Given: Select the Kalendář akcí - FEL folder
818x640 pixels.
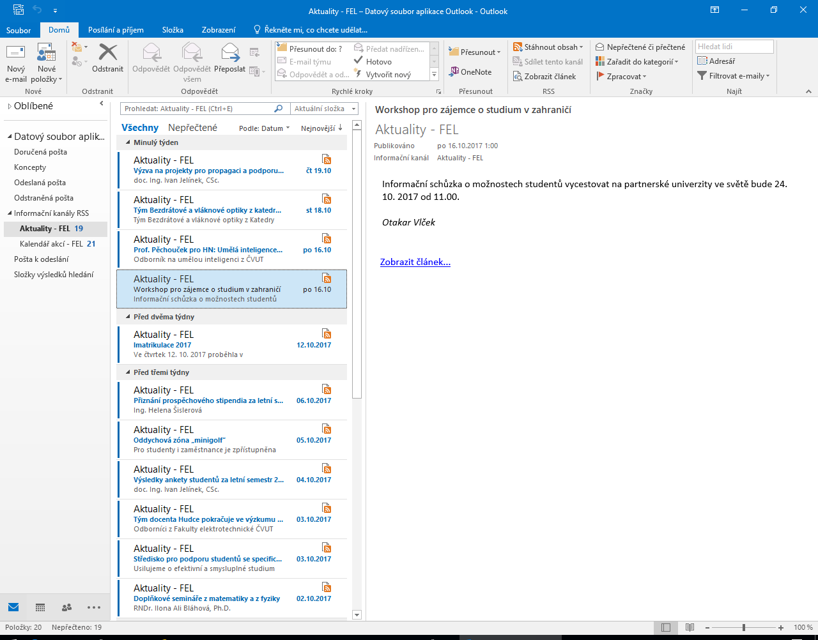Looking at the screenshot, I should (x=51, y=243).
